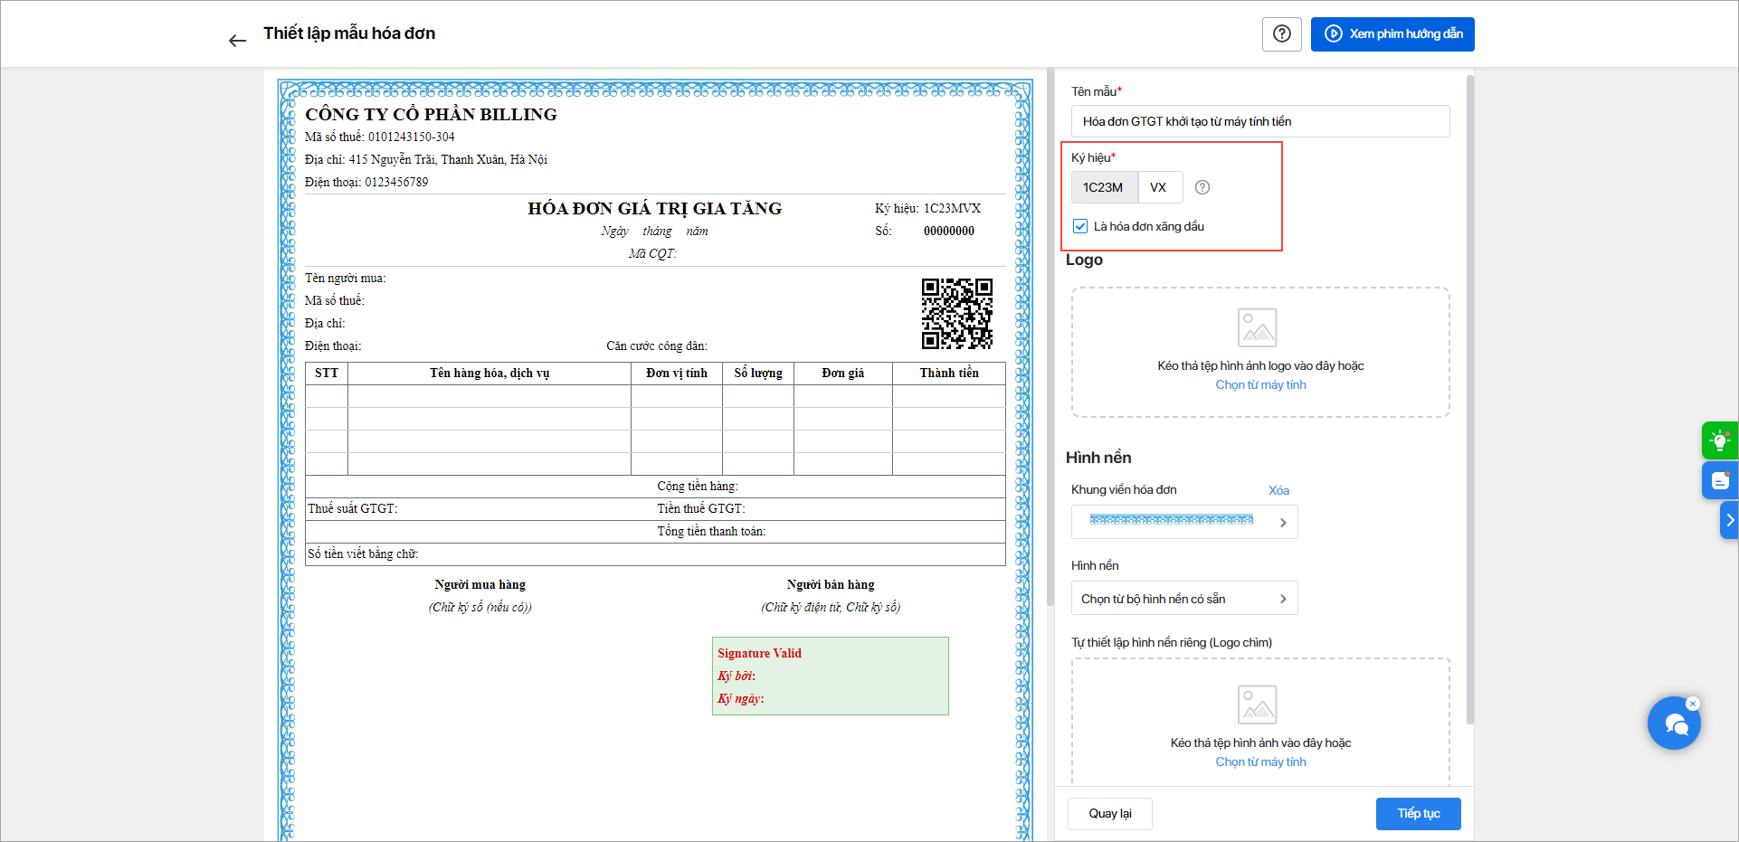Viewport: 1739px width, 842px height.
Task: Click the Quay lại button
Action: (x=1110, y=813)
